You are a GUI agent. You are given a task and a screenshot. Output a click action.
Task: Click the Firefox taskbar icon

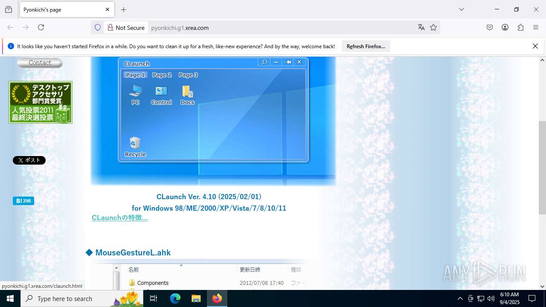pos(217,298)
